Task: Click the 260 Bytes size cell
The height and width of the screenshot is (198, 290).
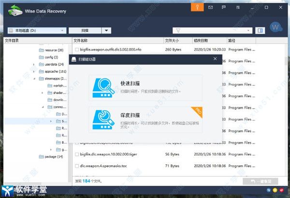Action: (x=173, y=50)
